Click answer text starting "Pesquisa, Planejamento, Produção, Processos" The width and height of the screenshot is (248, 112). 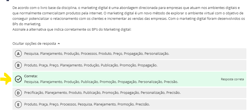[97, 54]
